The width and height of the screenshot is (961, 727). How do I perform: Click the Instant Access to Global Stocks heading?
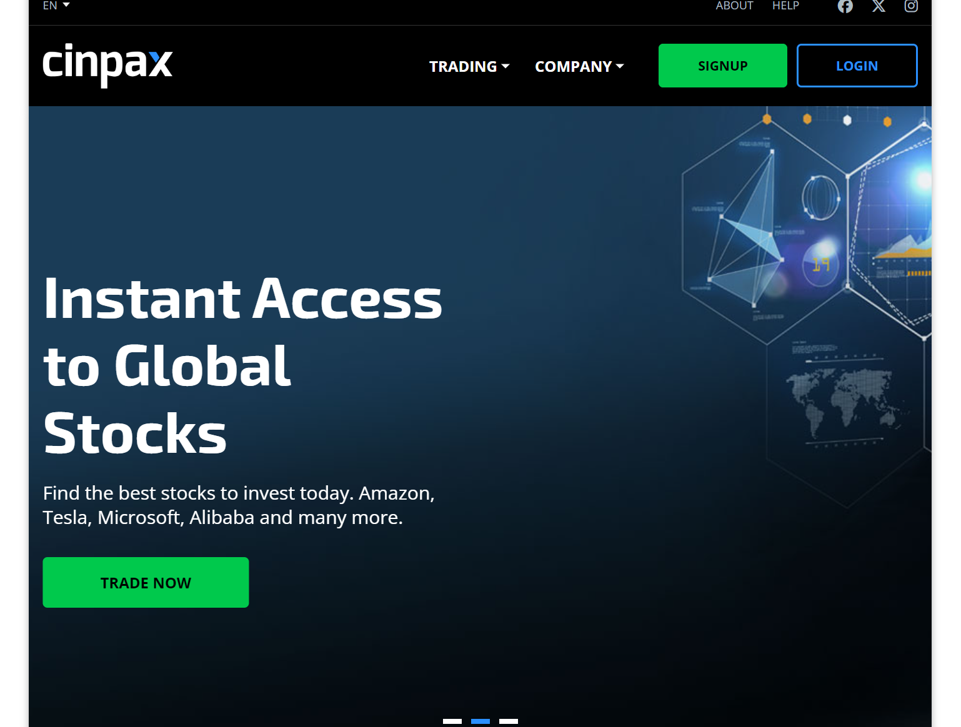pos(242,366)
